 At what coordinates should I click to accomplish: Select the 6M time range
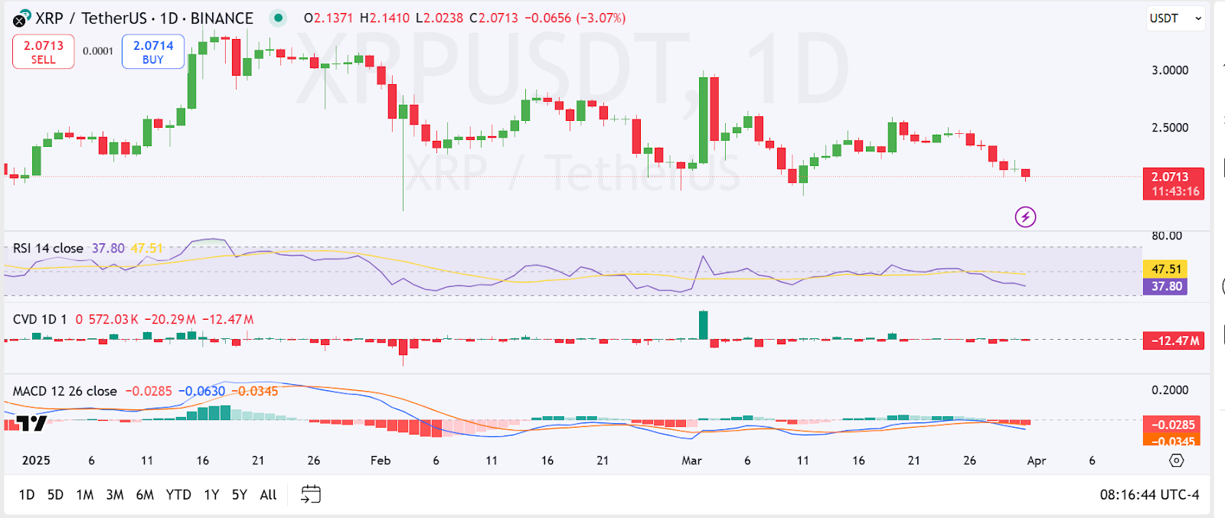click(145, 495)
